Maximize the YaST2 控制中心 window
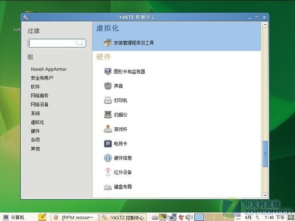 (x=257, y=17)
